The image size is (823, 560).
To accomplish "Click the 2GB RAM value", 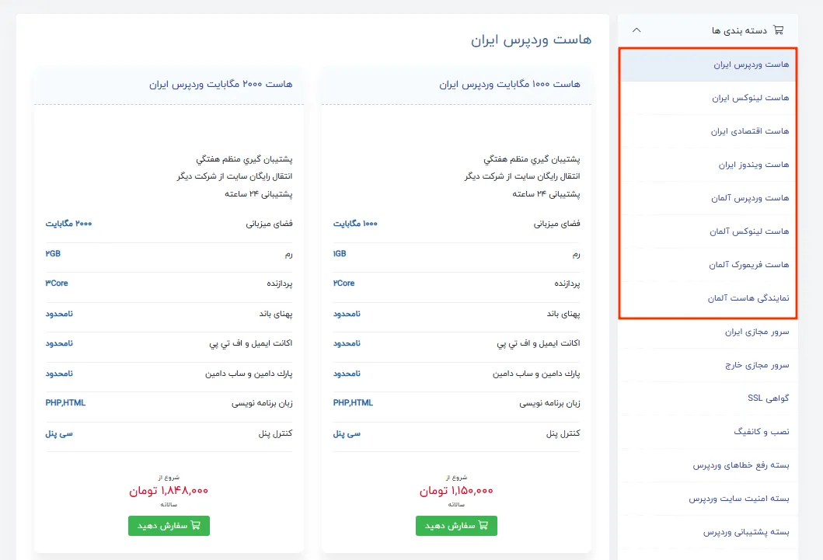I will [53, 254].
